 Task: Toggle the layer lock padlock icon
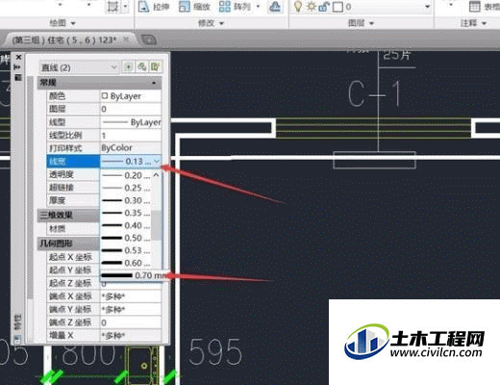pyautogui.click(x=324, y=7)
